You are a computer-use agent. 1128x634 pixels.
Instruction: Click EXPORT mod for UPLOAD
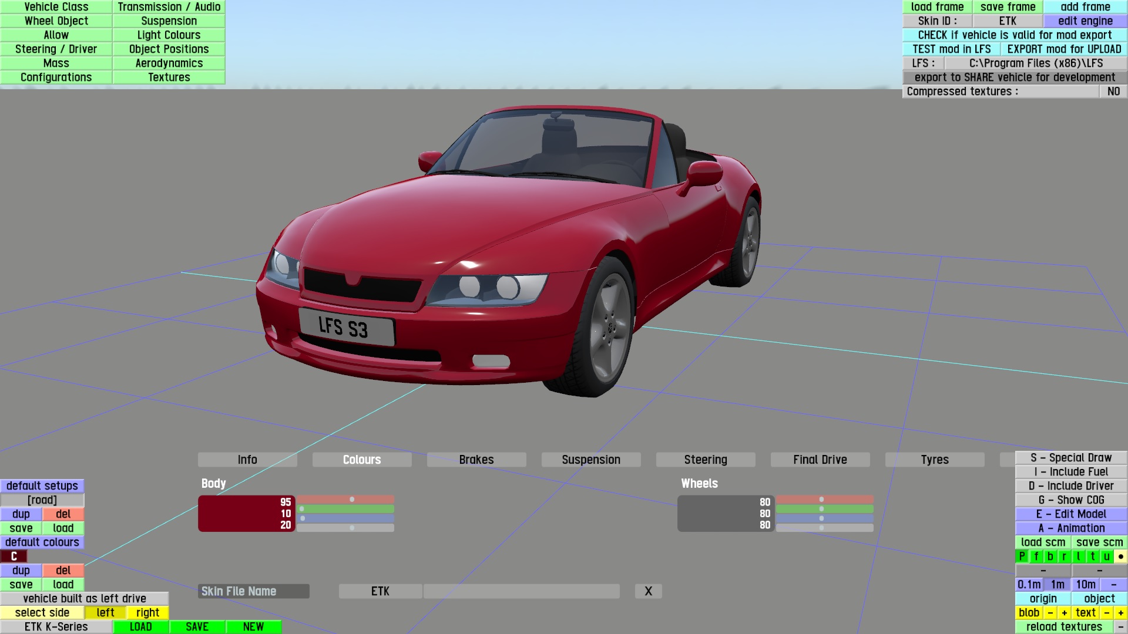point(1063,49)
